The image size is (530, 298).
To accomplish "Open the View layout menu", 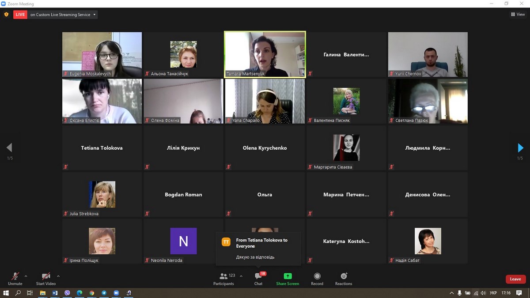I will (518, 15).
